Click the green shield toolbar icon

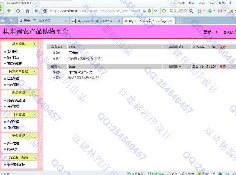210,11
